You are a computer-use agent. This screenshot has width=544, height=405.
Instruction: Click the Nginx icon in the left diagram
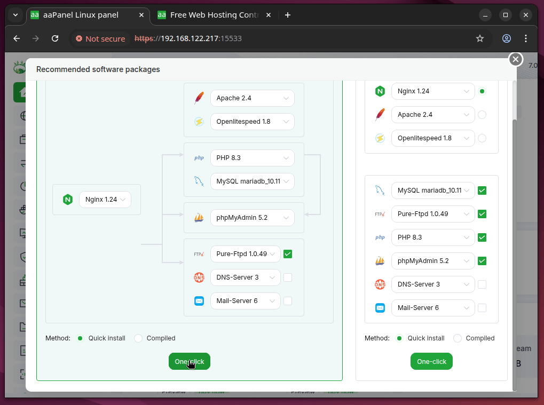point(67,199)
